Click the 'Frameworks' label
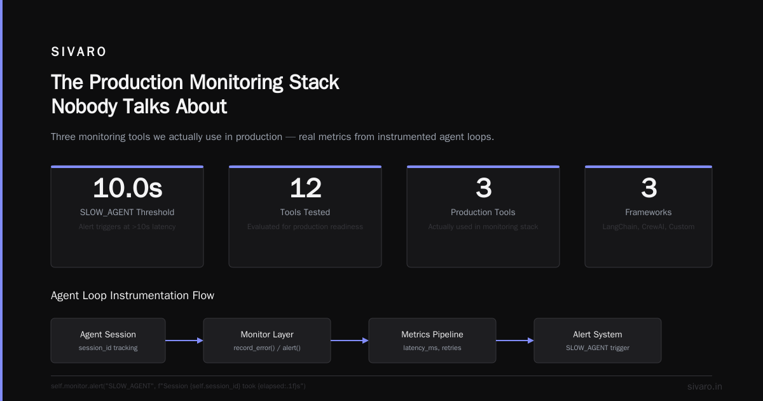This screenshot has height=401, width=763. [x=649, y=213]
